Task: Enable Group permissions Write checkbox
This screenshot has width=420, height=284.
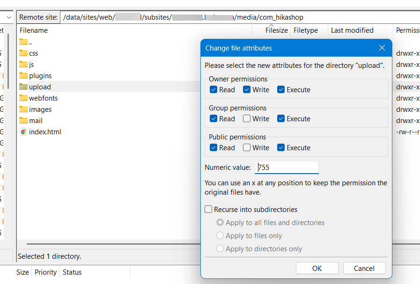Action: [247, 119]
